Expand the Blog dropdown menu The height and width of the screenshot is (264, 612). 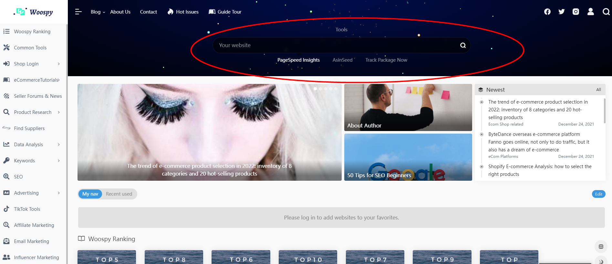pos(98,12)
